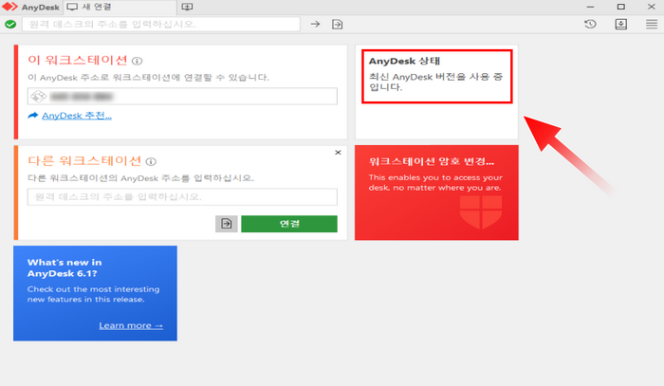664x386 pixels.
Task: Click the file transfer icon in the top toolbar
Action: point(337,24)
